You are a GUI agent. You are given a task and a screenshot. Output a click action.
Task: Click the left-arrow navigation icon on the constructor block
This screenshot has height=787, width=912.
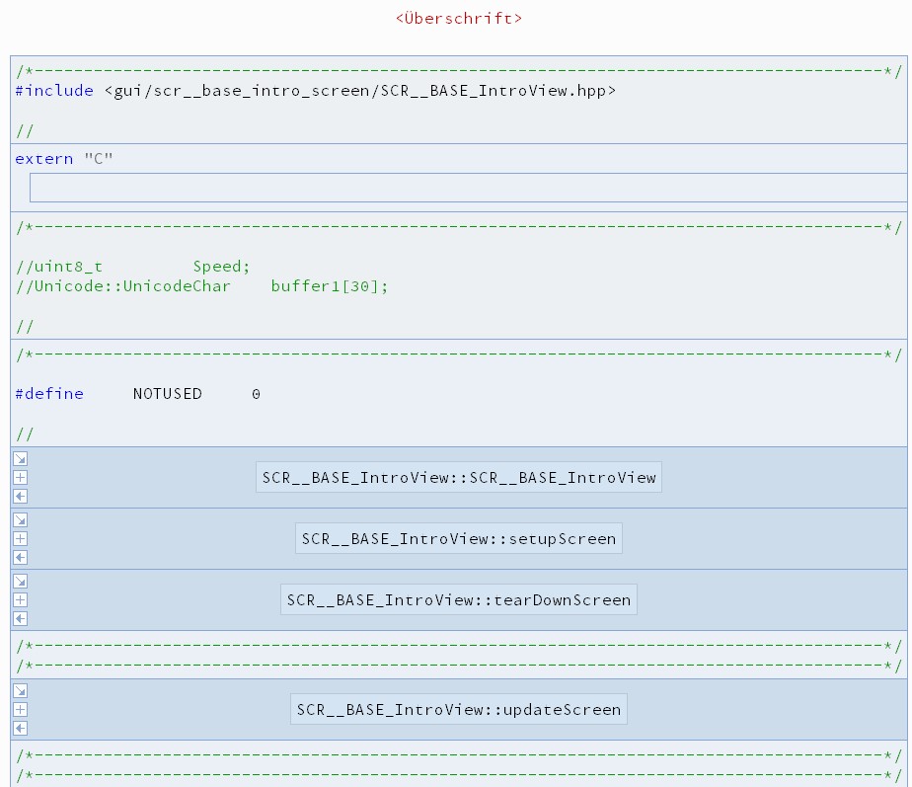click(21, 496)
